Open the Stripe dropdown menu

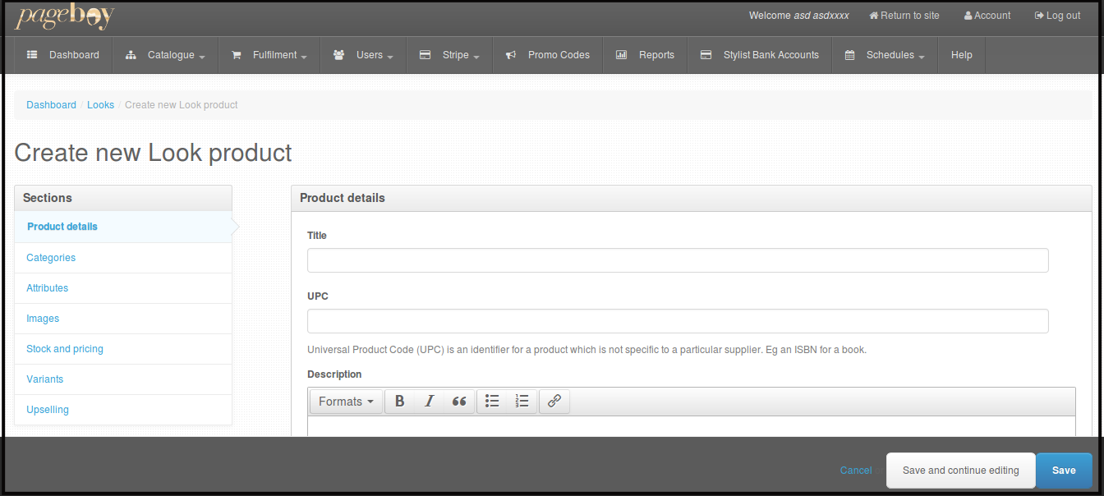point(449,55)
